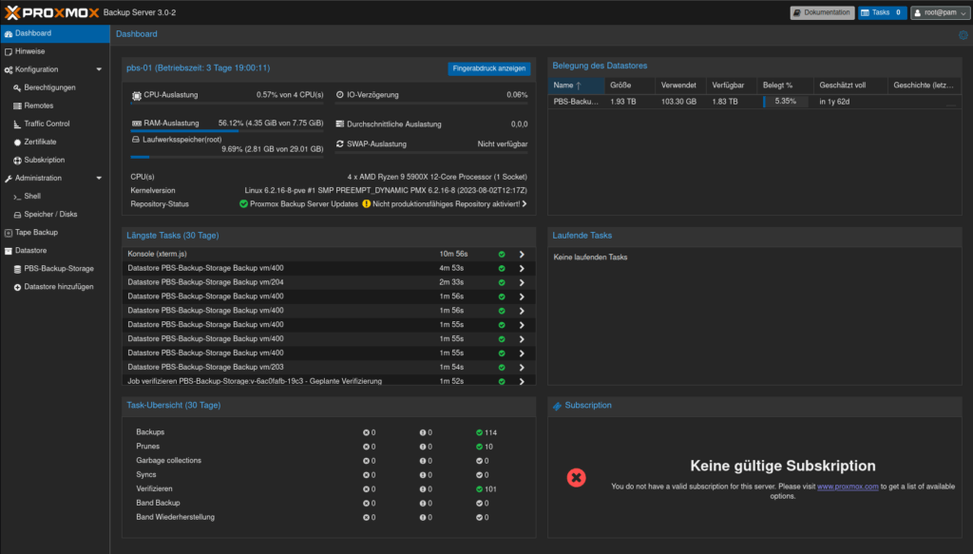This screenshot has height=554, width=973.
Task: Click the CPU-Auslastung chip icon
Action: point(137,96)
